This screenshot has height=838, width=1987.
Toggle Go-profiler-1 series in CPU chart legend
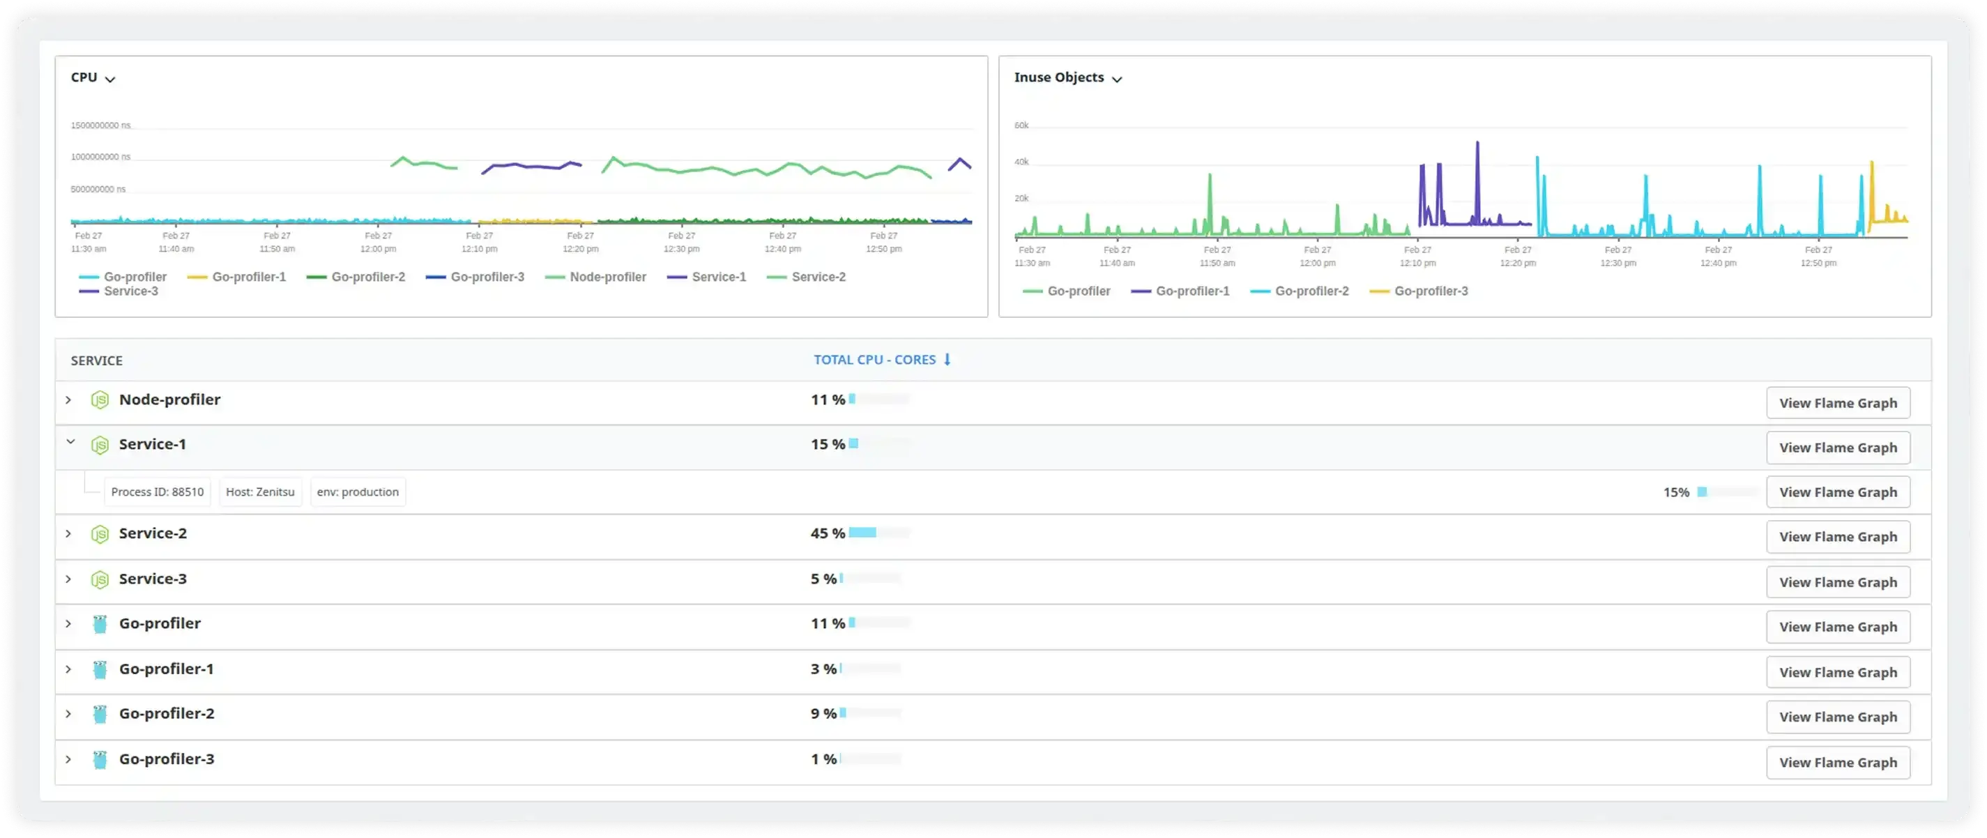[x=238, y=277]
